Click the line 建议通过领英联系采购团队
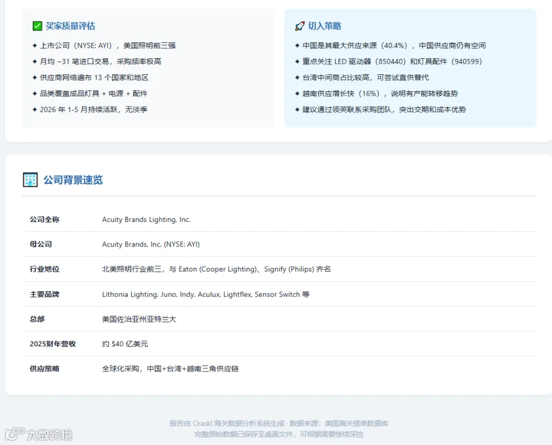 tap(384, 109)
